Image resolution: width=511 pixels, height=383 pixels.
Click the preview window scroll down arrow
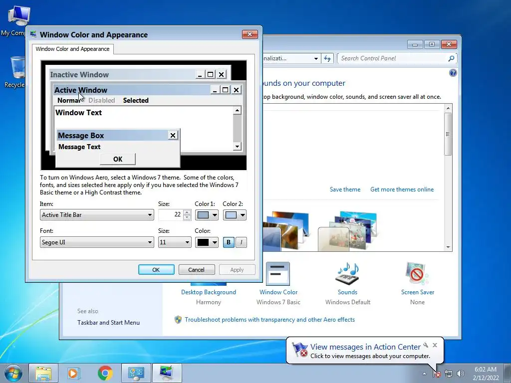click(x=237, y=147)
